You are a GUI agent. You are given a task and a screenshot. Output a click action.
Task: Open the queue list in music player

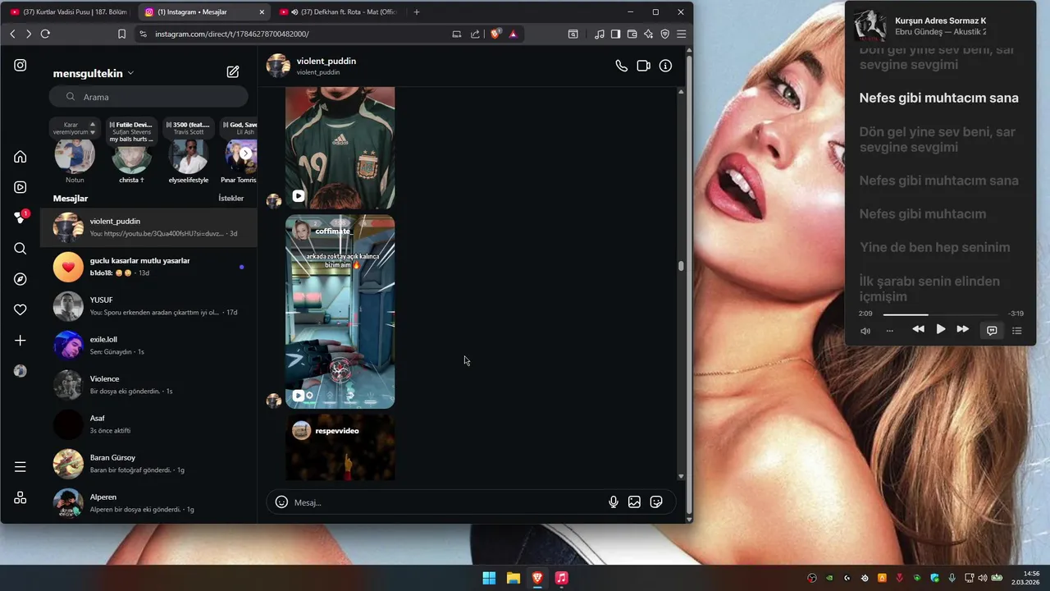(1016, 330)
